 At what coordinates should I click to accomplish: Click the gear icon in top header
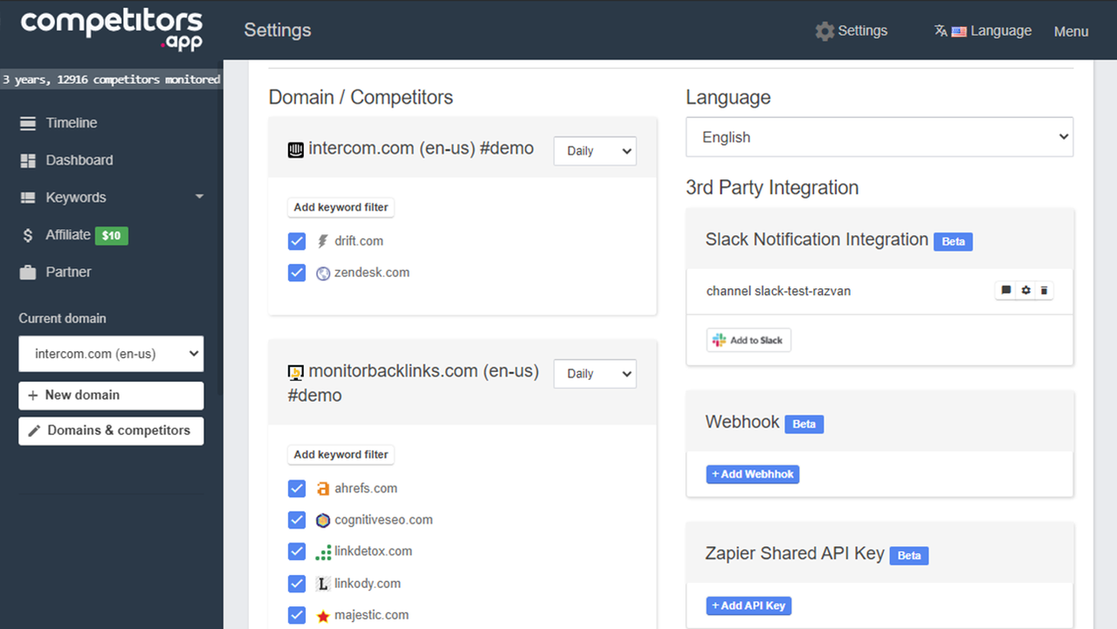824,31
